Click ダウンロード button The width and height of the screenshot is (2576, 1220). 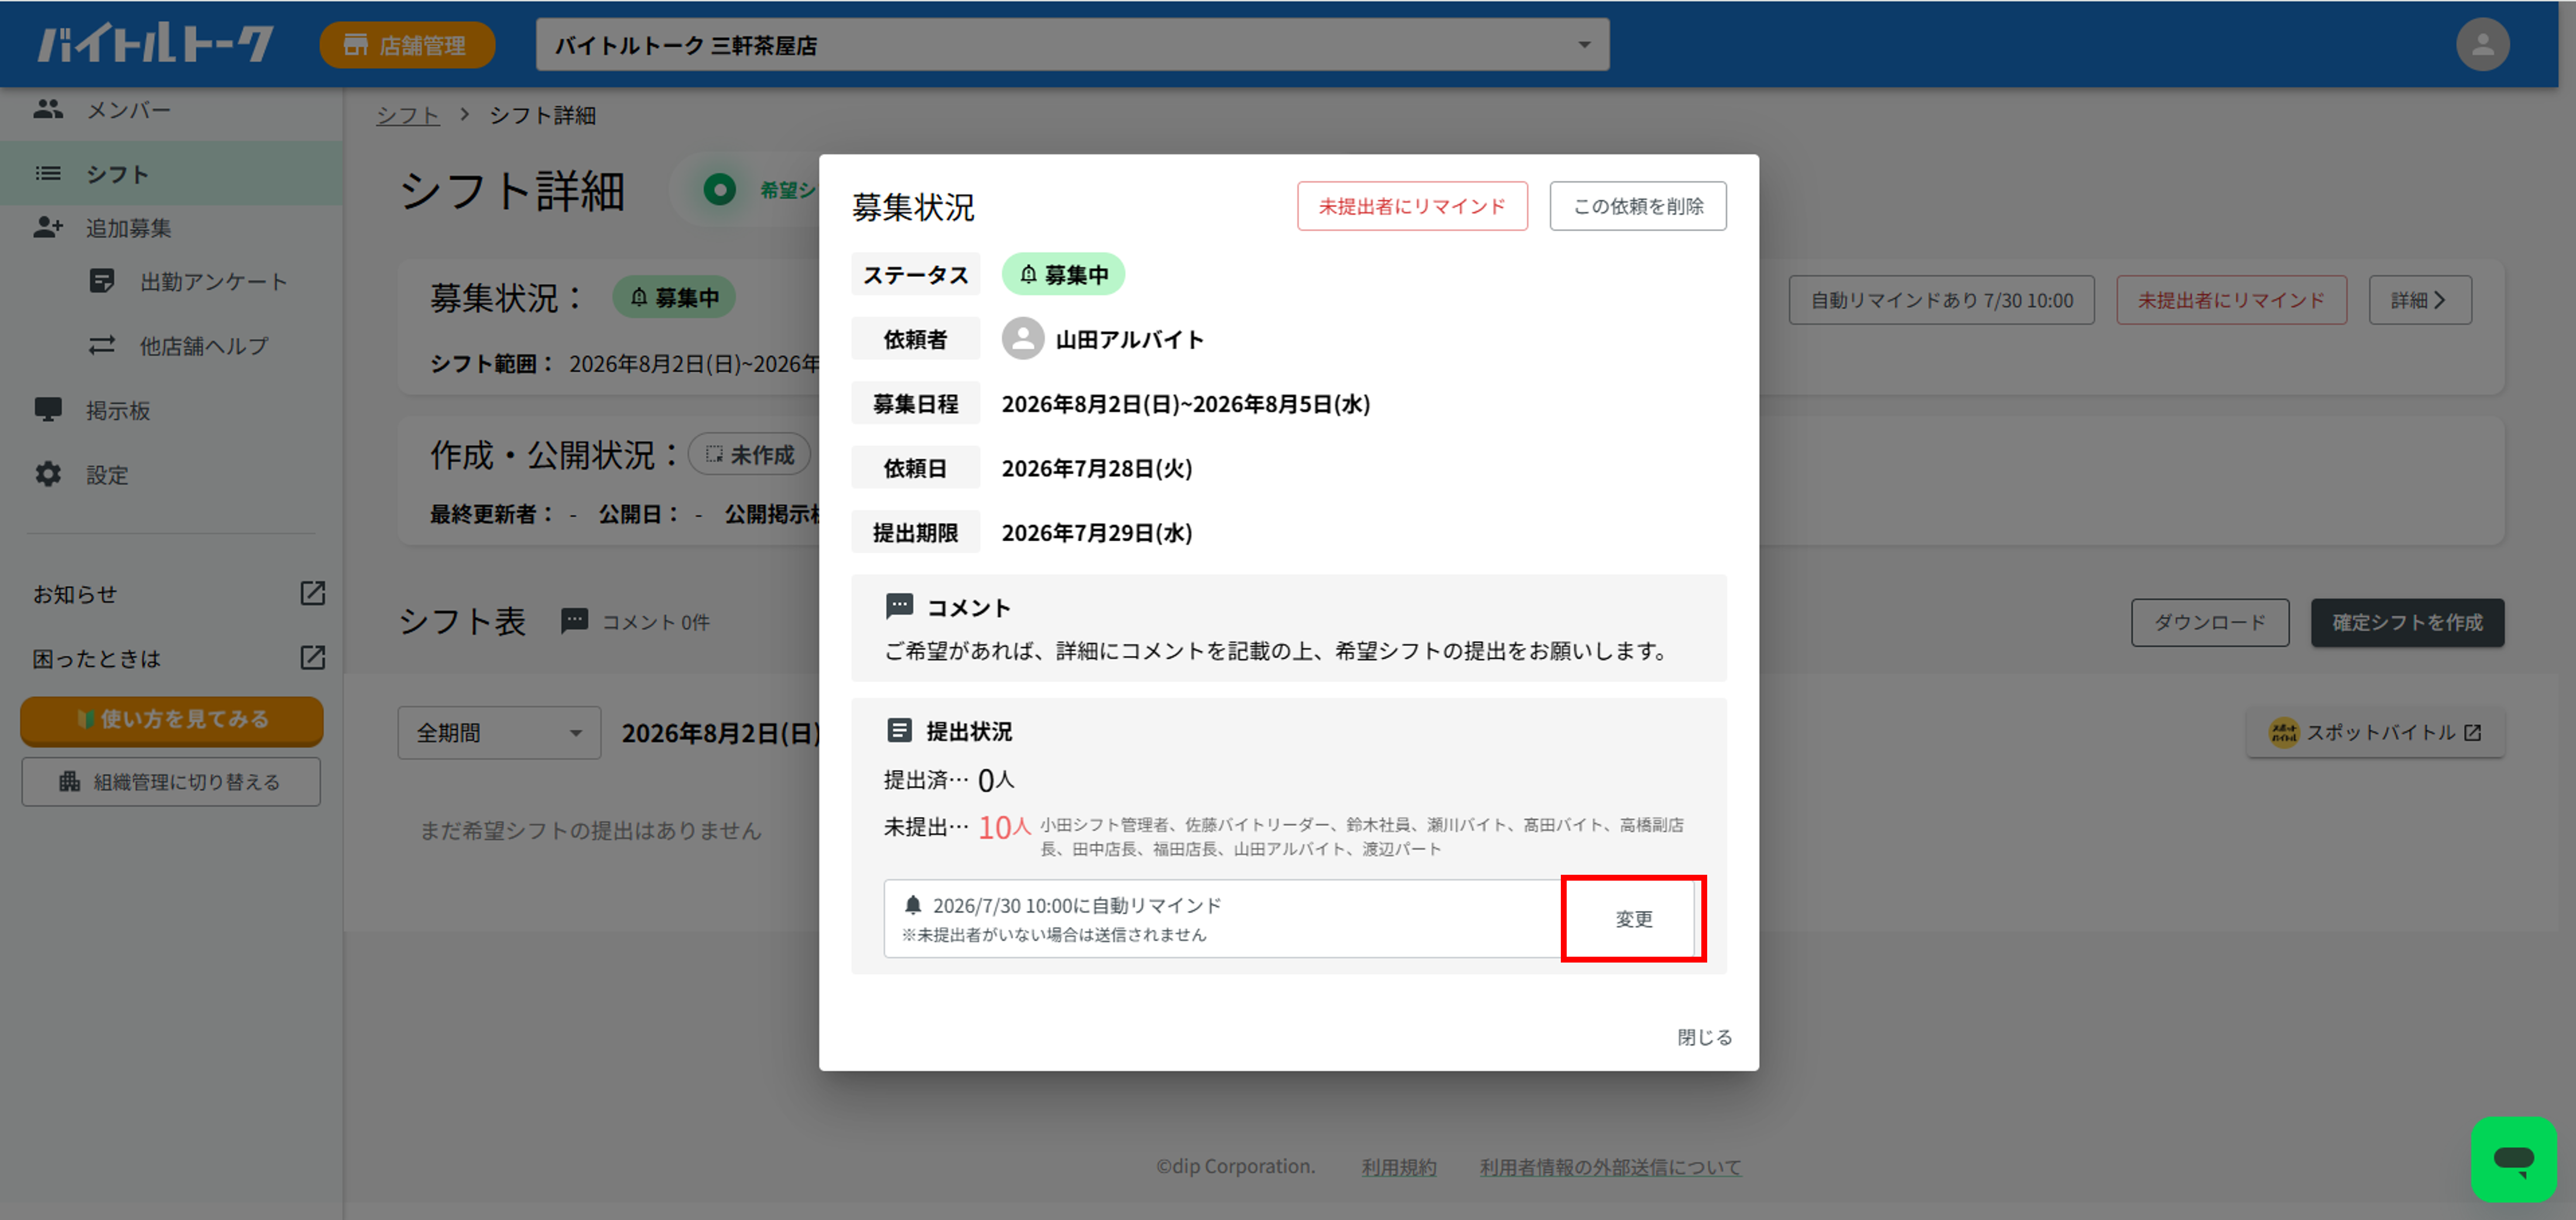pyautogui.click(x=2210, y=623)
